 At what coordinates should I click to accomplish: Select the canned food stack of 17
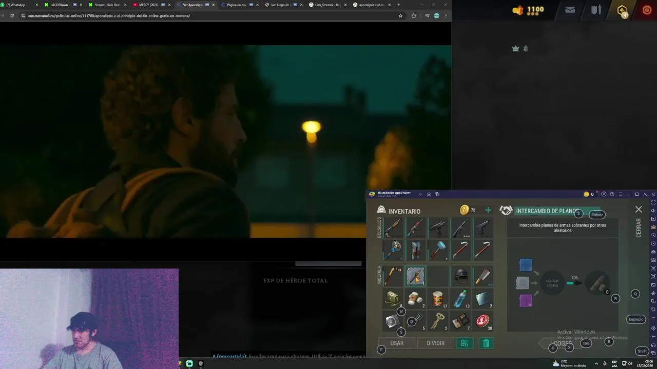[x=438, y=298]
